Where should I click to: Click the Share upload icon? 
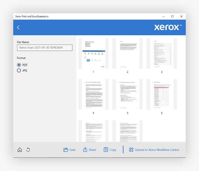(85, 150)
